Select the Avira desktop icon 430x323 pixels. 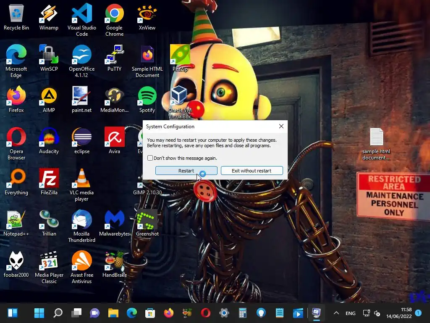click(x=114, y=140)
